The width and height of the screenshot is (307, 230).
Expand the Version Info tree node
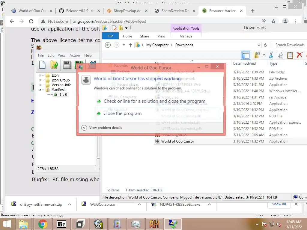40,85
